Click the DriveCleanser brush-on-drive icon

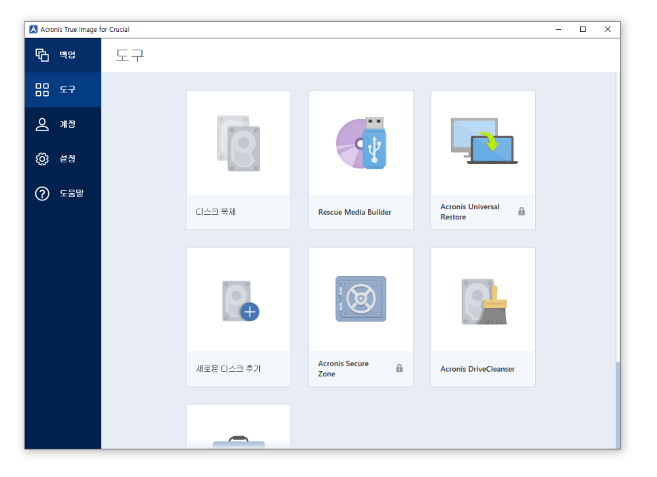tap(484, 302)
